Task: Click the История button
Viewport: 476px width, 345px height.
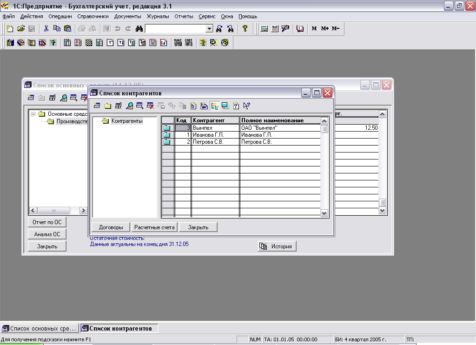Action: pos(277,246)
